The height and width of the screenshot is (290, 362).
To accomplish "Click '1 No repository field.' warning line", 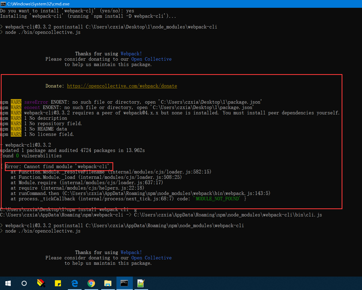I will (x=41, y=124).
